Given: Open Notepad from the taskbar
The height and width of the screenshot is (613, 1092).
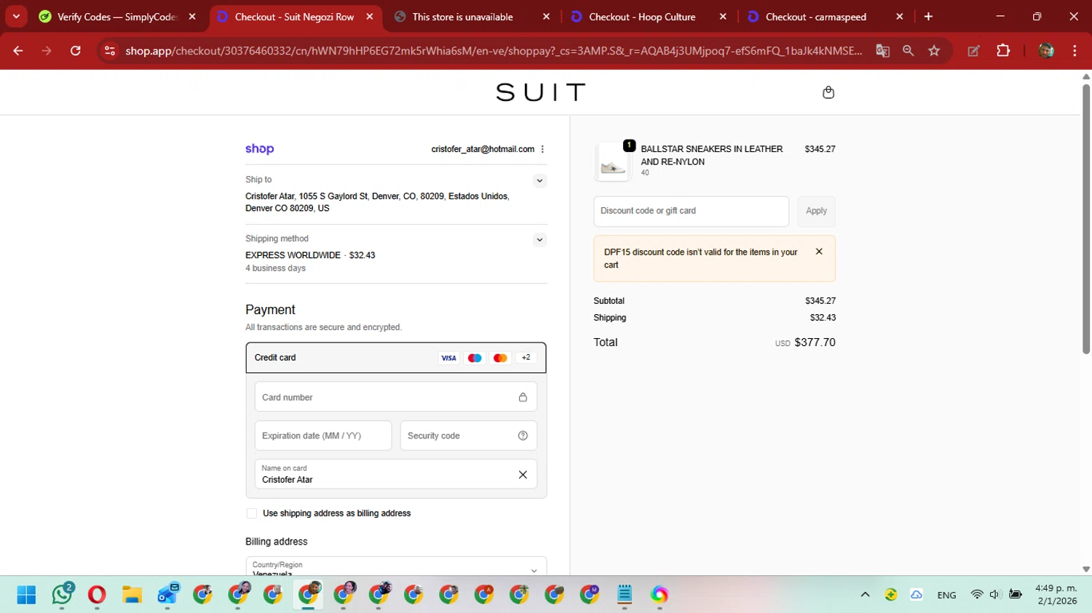Looking at the screenshot, I should 625,595.
